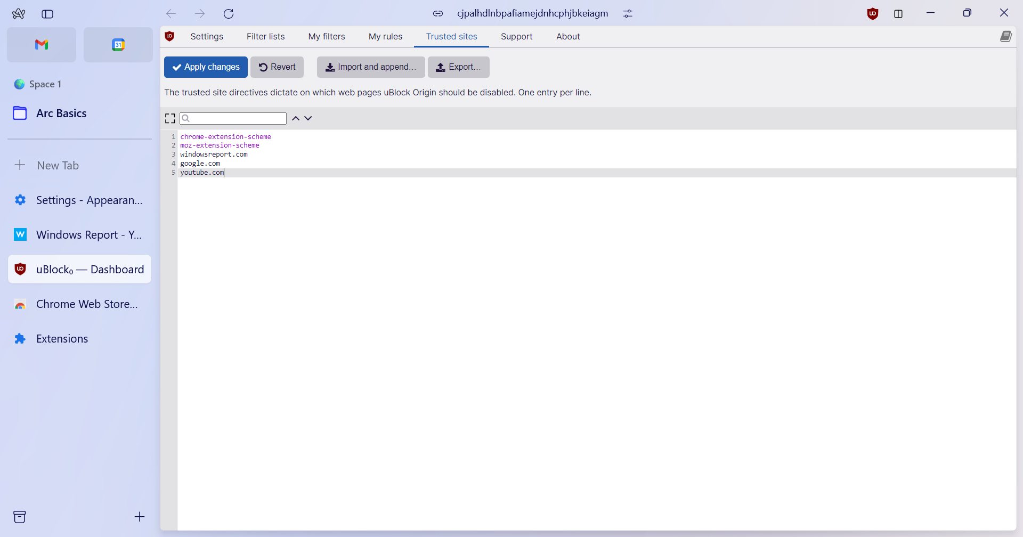Toggle the sidebar visibility icon
This screenshot has height=537, width=1023.
coord(47,14)
